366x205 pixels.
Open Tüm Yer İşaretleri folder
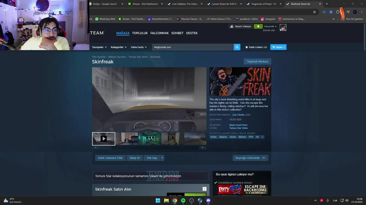352,19
